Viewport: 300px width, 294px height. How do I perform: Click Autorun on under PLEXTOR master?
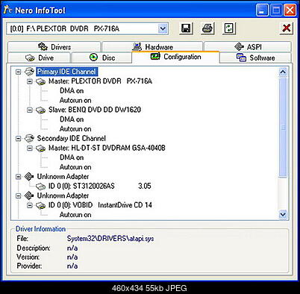coord(75,101)
